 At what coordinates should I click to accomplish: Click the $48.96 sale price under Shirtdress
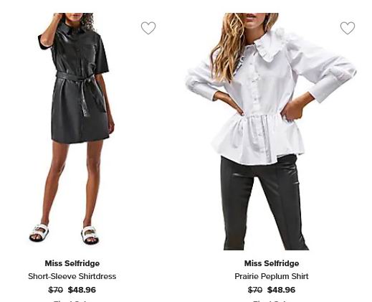coord(82,290)
